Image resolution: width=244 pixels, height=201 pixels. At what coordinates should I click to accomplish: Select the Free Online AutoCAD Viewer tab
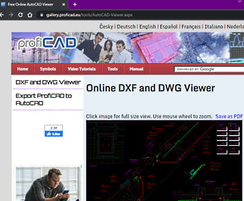(x=34, y=4)
